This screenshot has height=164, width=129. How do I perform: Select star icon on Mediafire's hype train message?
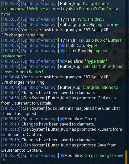62,61
